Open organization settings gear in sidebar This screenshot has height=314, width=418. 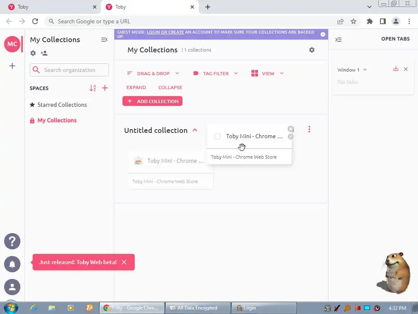[x=33, y=53]
